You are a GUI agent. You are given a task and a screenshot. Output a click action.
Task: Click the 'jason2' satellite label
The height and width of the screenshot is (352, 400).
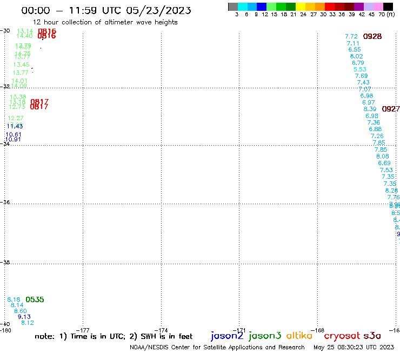pyautogui.click(x=227, y=336)
